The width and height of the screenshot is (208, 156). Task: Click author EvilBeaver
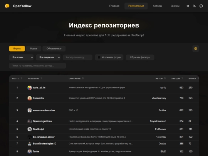pos(161,129)
